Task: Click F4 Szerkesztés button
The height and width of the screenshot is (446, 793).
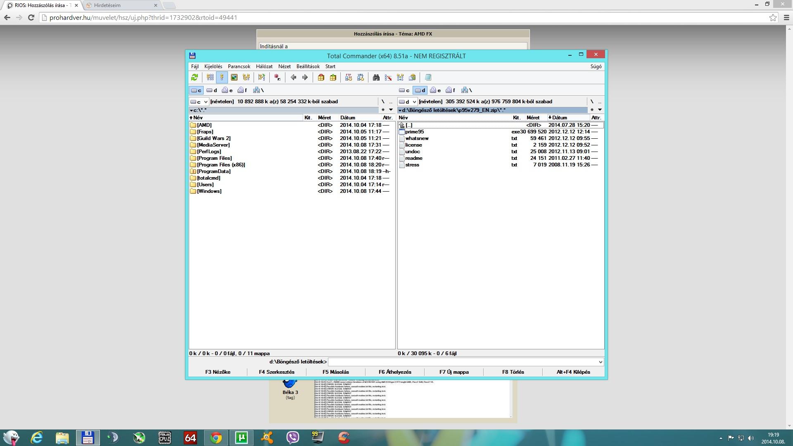Action: point(277,372)
